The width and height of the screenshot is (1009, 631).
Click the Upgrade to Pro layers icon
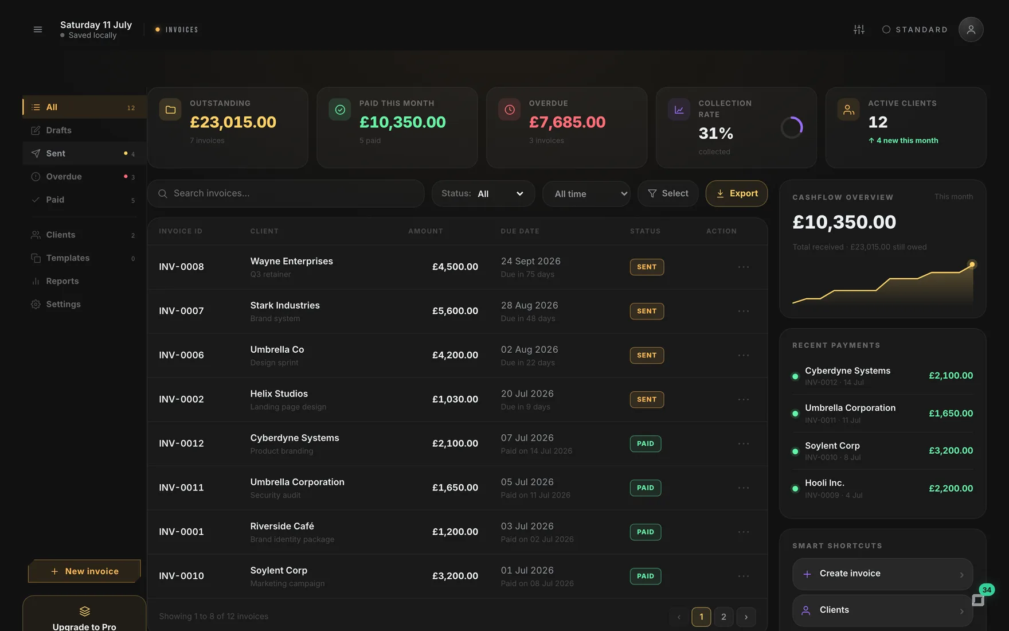point(84,611)
